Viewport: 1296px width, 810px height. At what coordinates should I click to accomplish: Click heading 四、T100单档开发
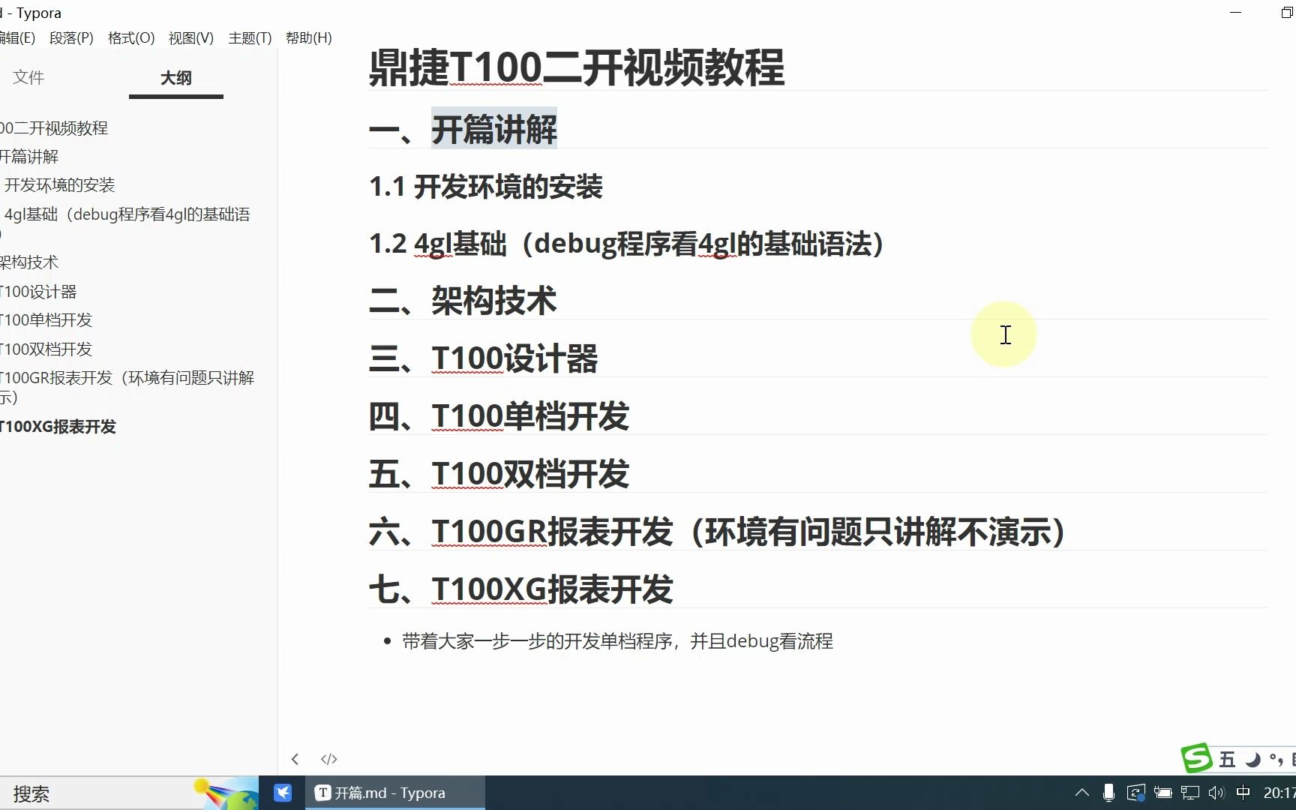[x=499, y=416]
